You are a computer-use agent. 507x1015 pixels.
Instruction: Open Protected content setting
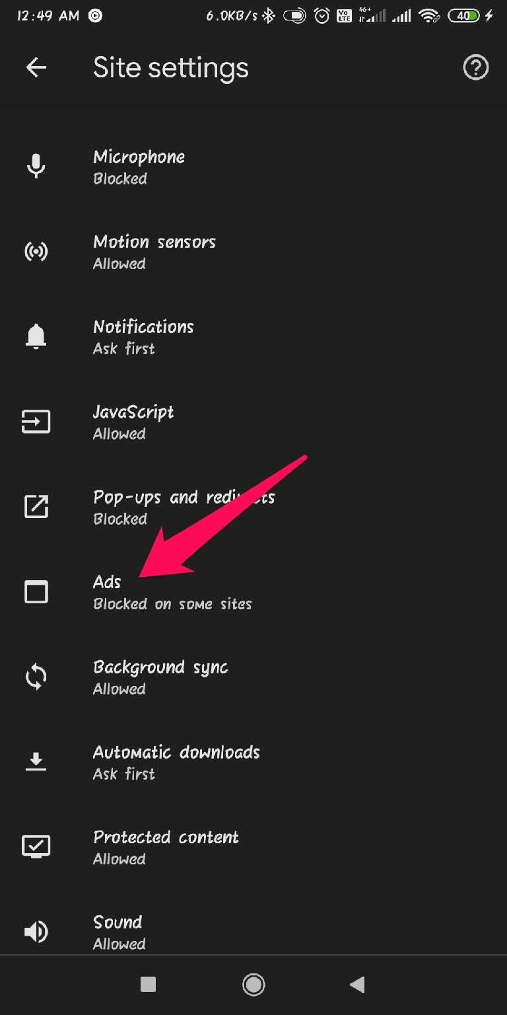click(253, 847)
